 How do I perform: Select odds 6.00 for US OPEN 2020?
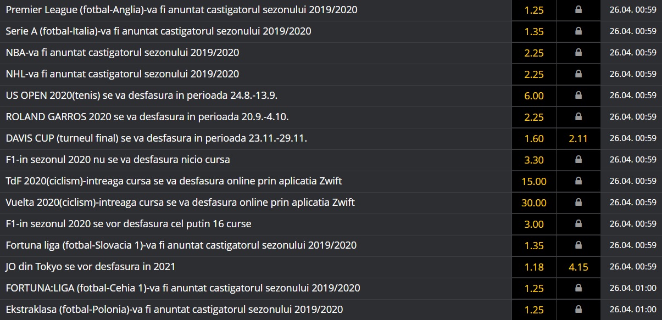[534, 96]
